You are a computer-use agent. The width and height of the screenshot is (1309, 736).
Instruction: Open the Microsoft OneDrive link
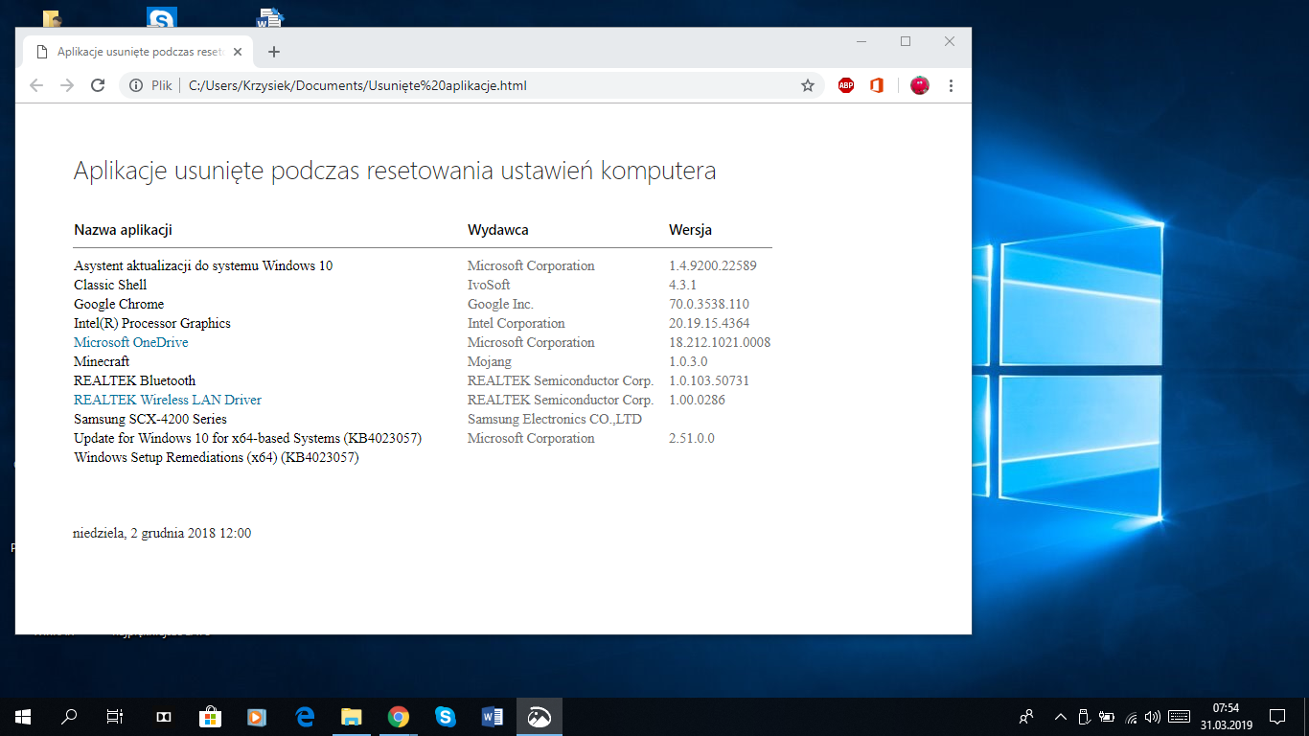tap(130, 342)
